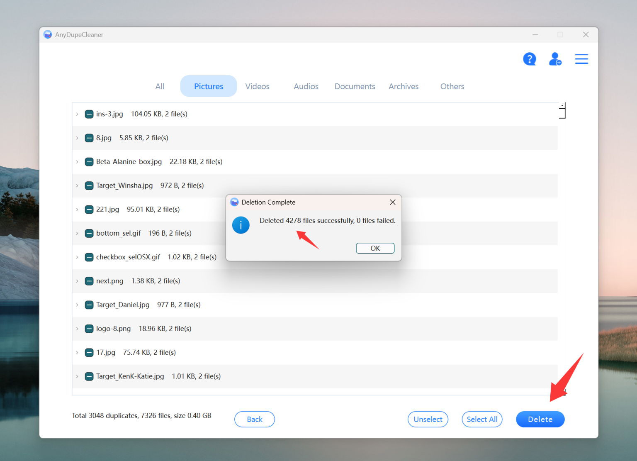Click the app icon on the Deletion Complete dialog
The height and width of the screenshot is (461, 637).
pos(235,202)
